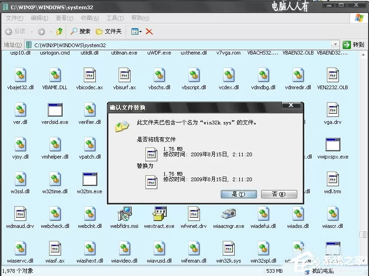Click the win32spl.dll file name
The height and width of the screenshot is (276, 369).
tap(263, 261)
